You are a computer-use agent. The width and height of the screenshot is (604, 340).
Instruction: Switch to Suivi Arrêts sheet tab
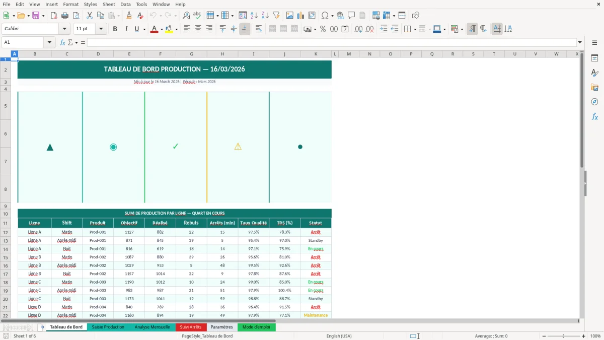click(190, 327)
